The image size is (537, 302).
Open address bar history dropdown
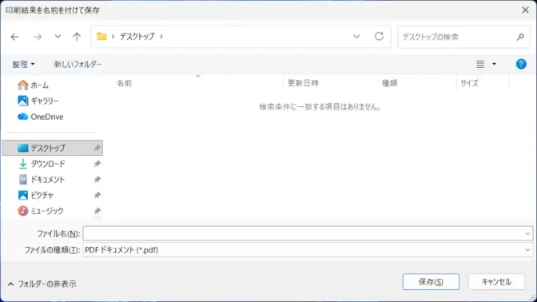[356, 36]
